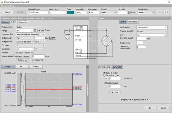Viewport: 172px width, 113px height.
Task: Open the vertical Display options bar
Action: point(88,90)
